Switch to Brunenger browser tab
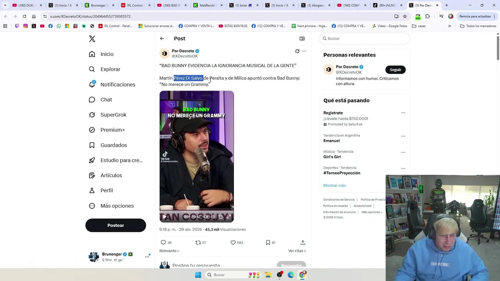Image resolution: width=500 pixels, height=281 pixels. click(x=99, y=5)
